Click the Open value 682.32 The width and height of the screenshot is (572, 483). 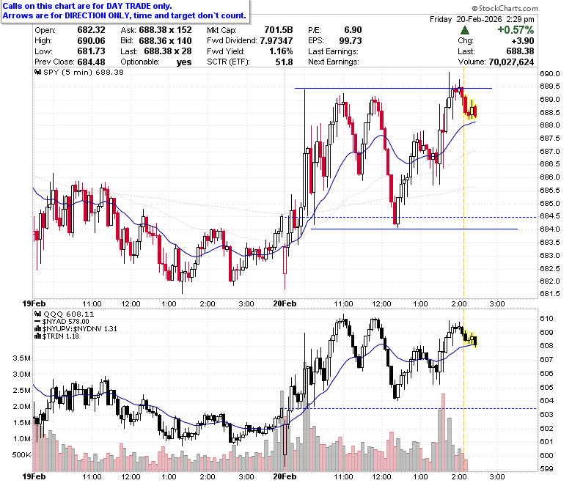click(x=91, y=30)
